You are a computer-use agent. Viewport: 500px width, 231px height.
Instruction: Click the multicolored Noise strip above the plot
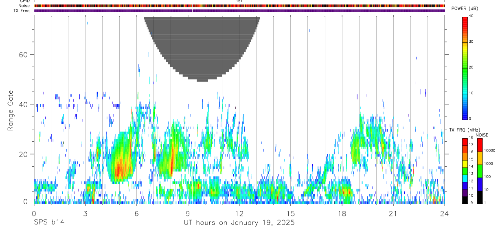coord(239,6)
